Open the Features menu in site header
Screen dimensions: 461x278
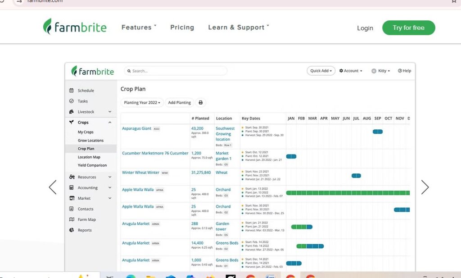click(x=139, y=27)
